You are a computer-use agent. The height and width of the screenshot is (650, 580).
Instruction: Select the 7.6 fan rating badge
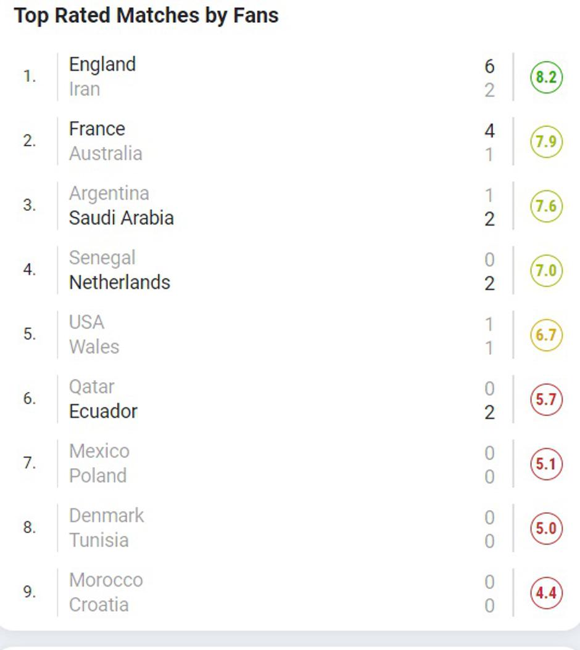coord(546,206)
